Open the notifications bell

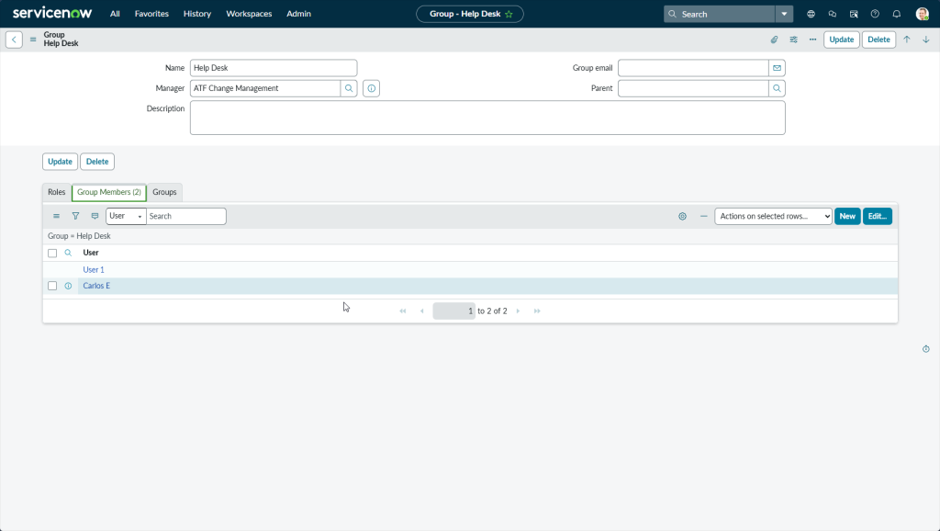(897, 14)
